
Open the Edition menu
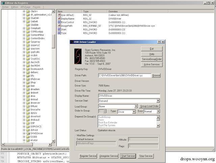click(15, 7)
